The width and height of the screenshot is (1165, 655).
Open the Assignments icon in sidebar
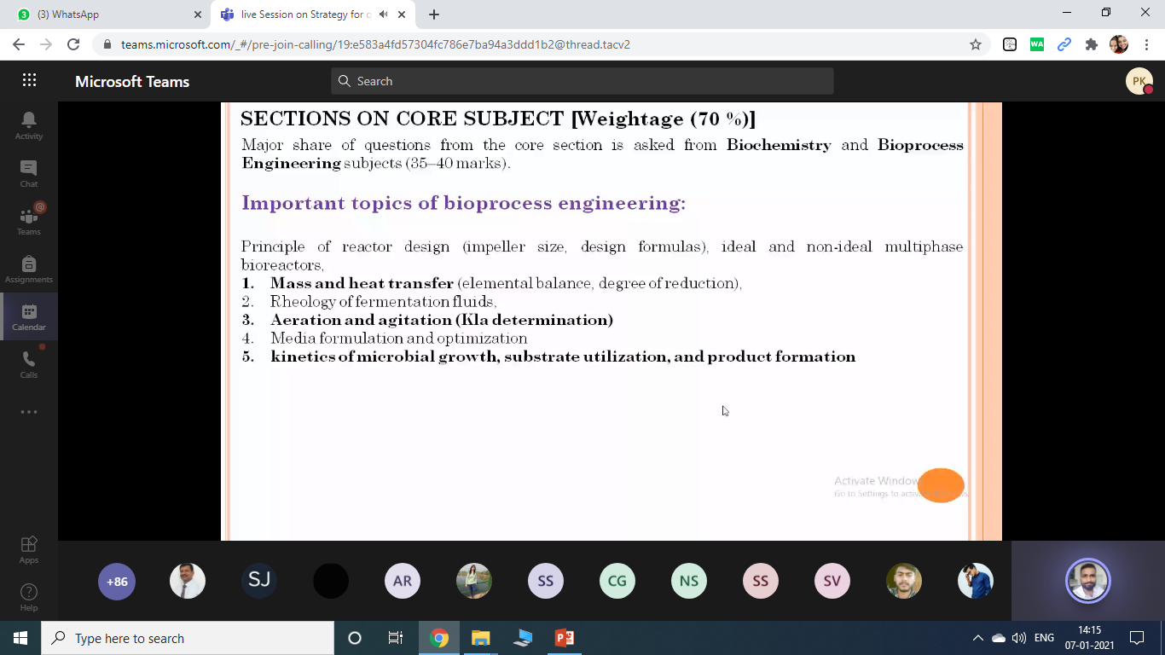29,269
